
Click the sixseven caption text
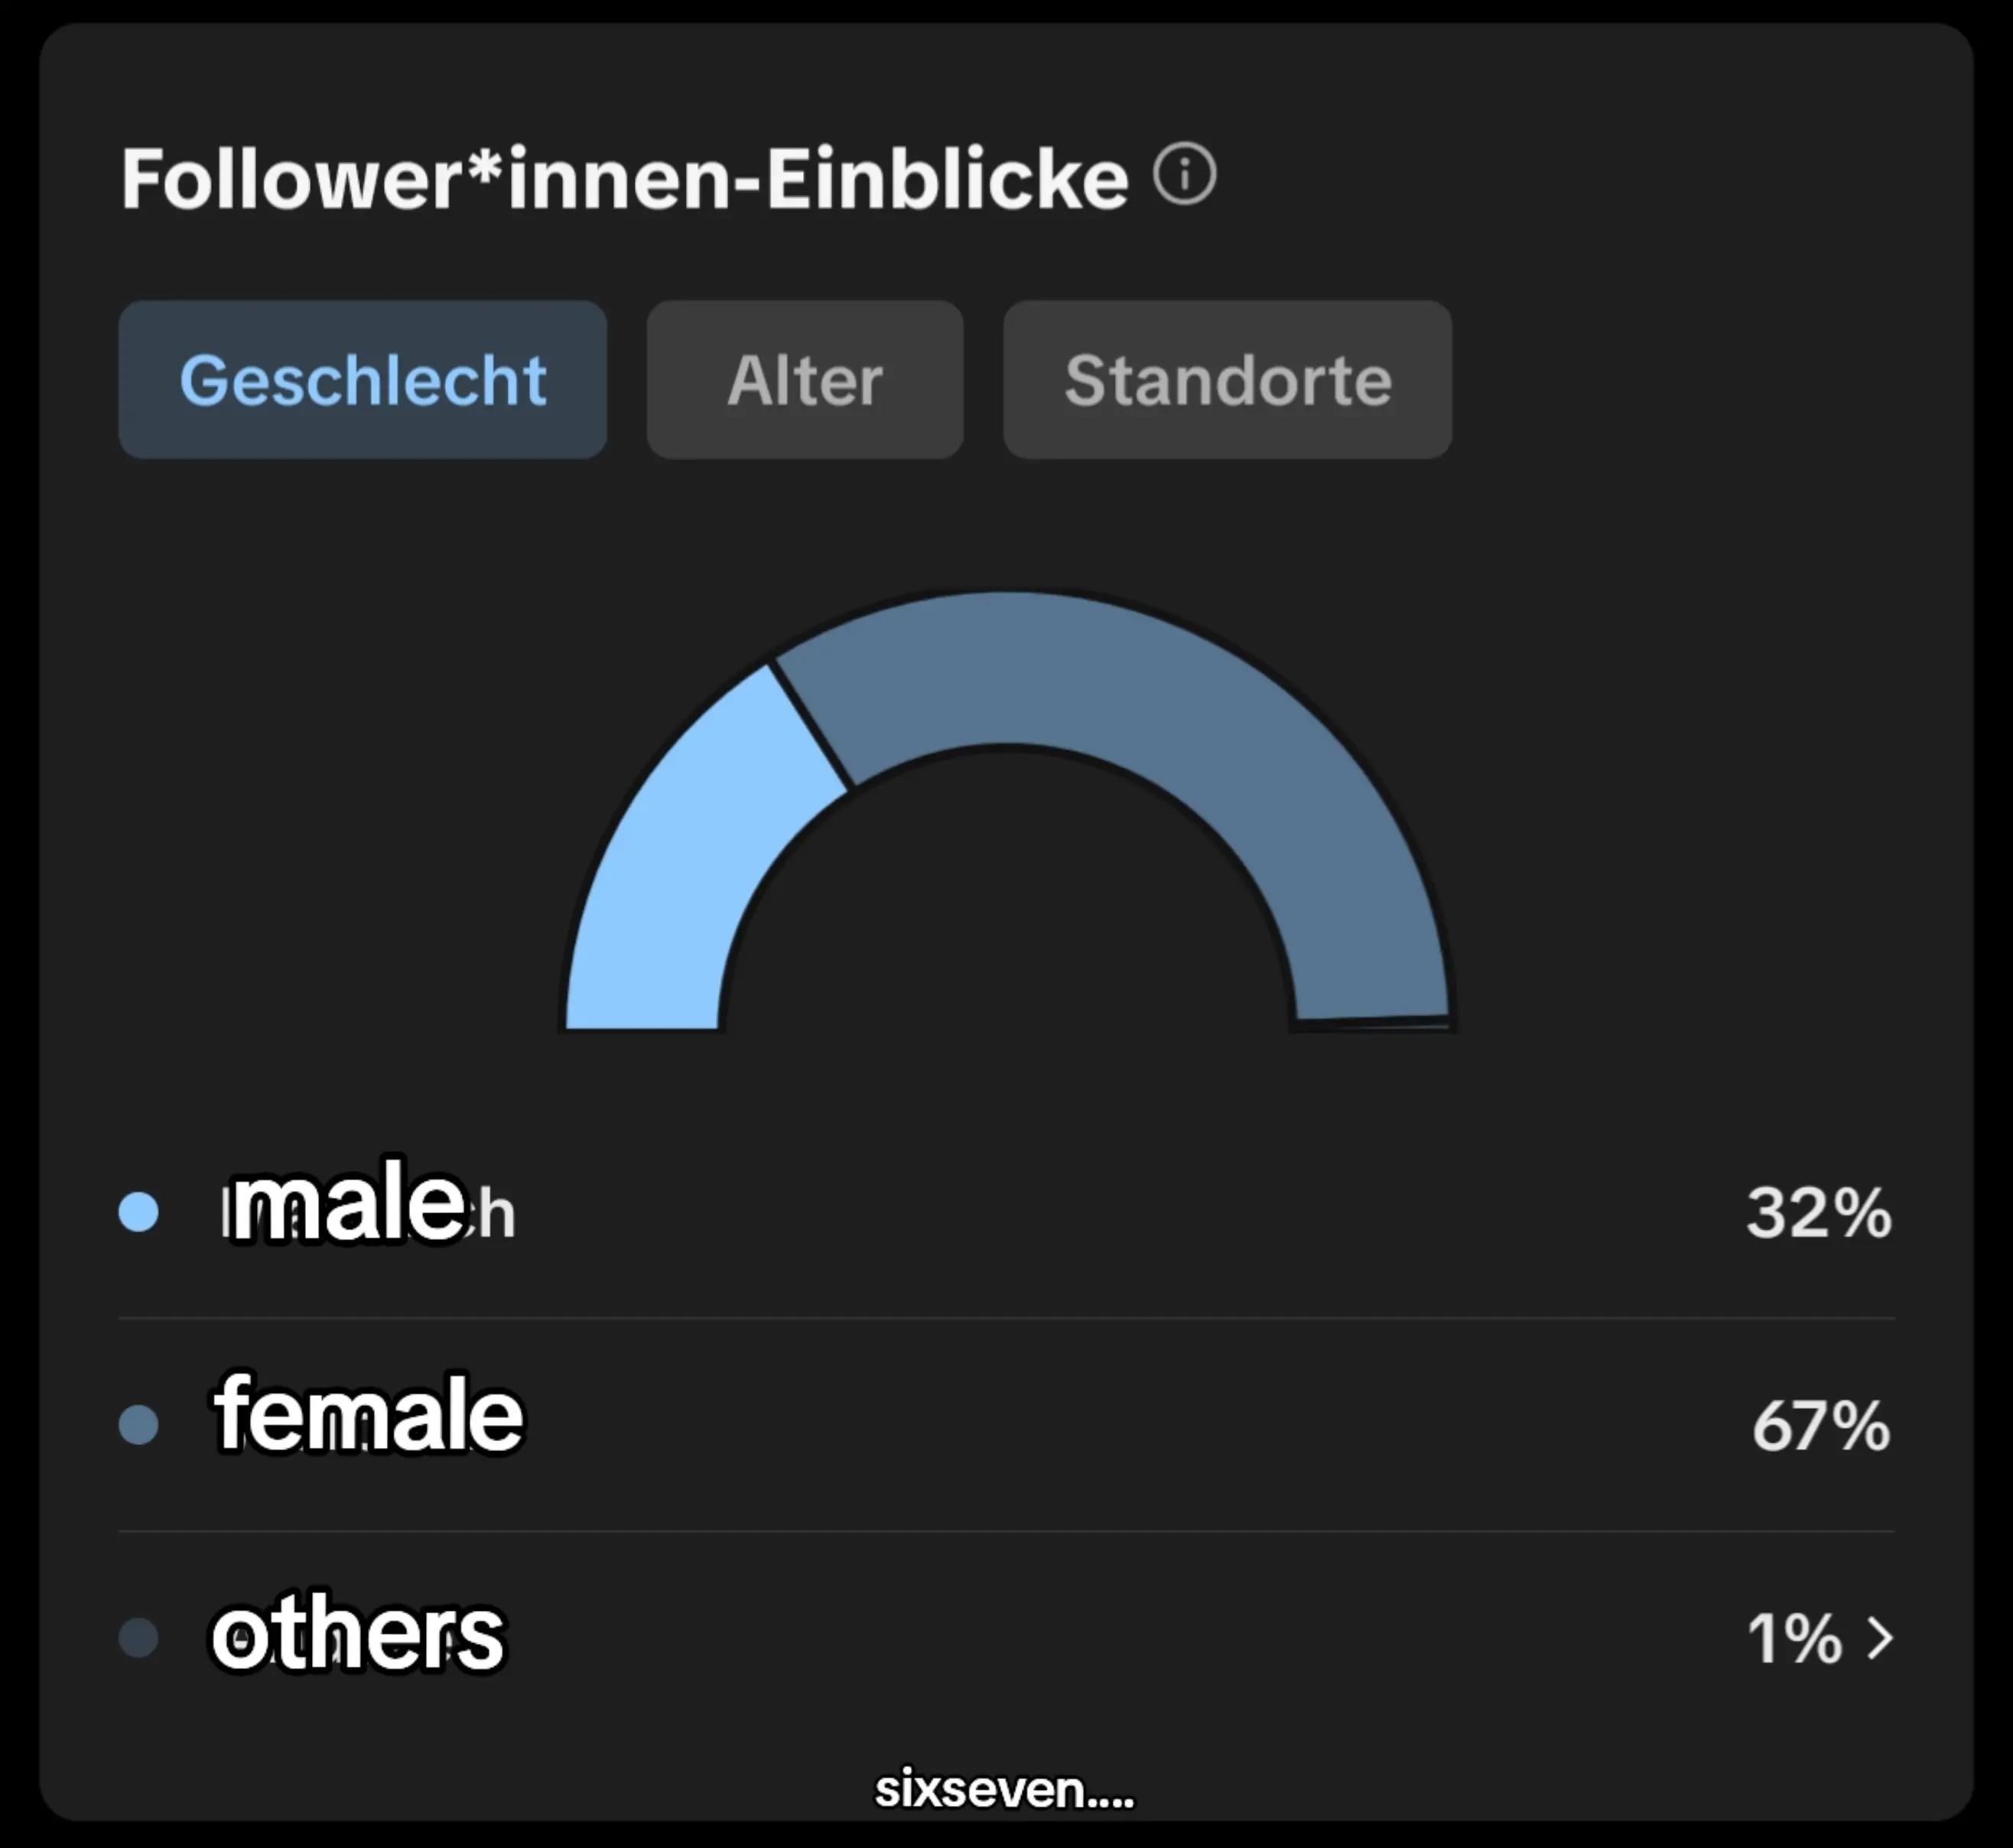pyautogui.click(x=1005, y=1790)
